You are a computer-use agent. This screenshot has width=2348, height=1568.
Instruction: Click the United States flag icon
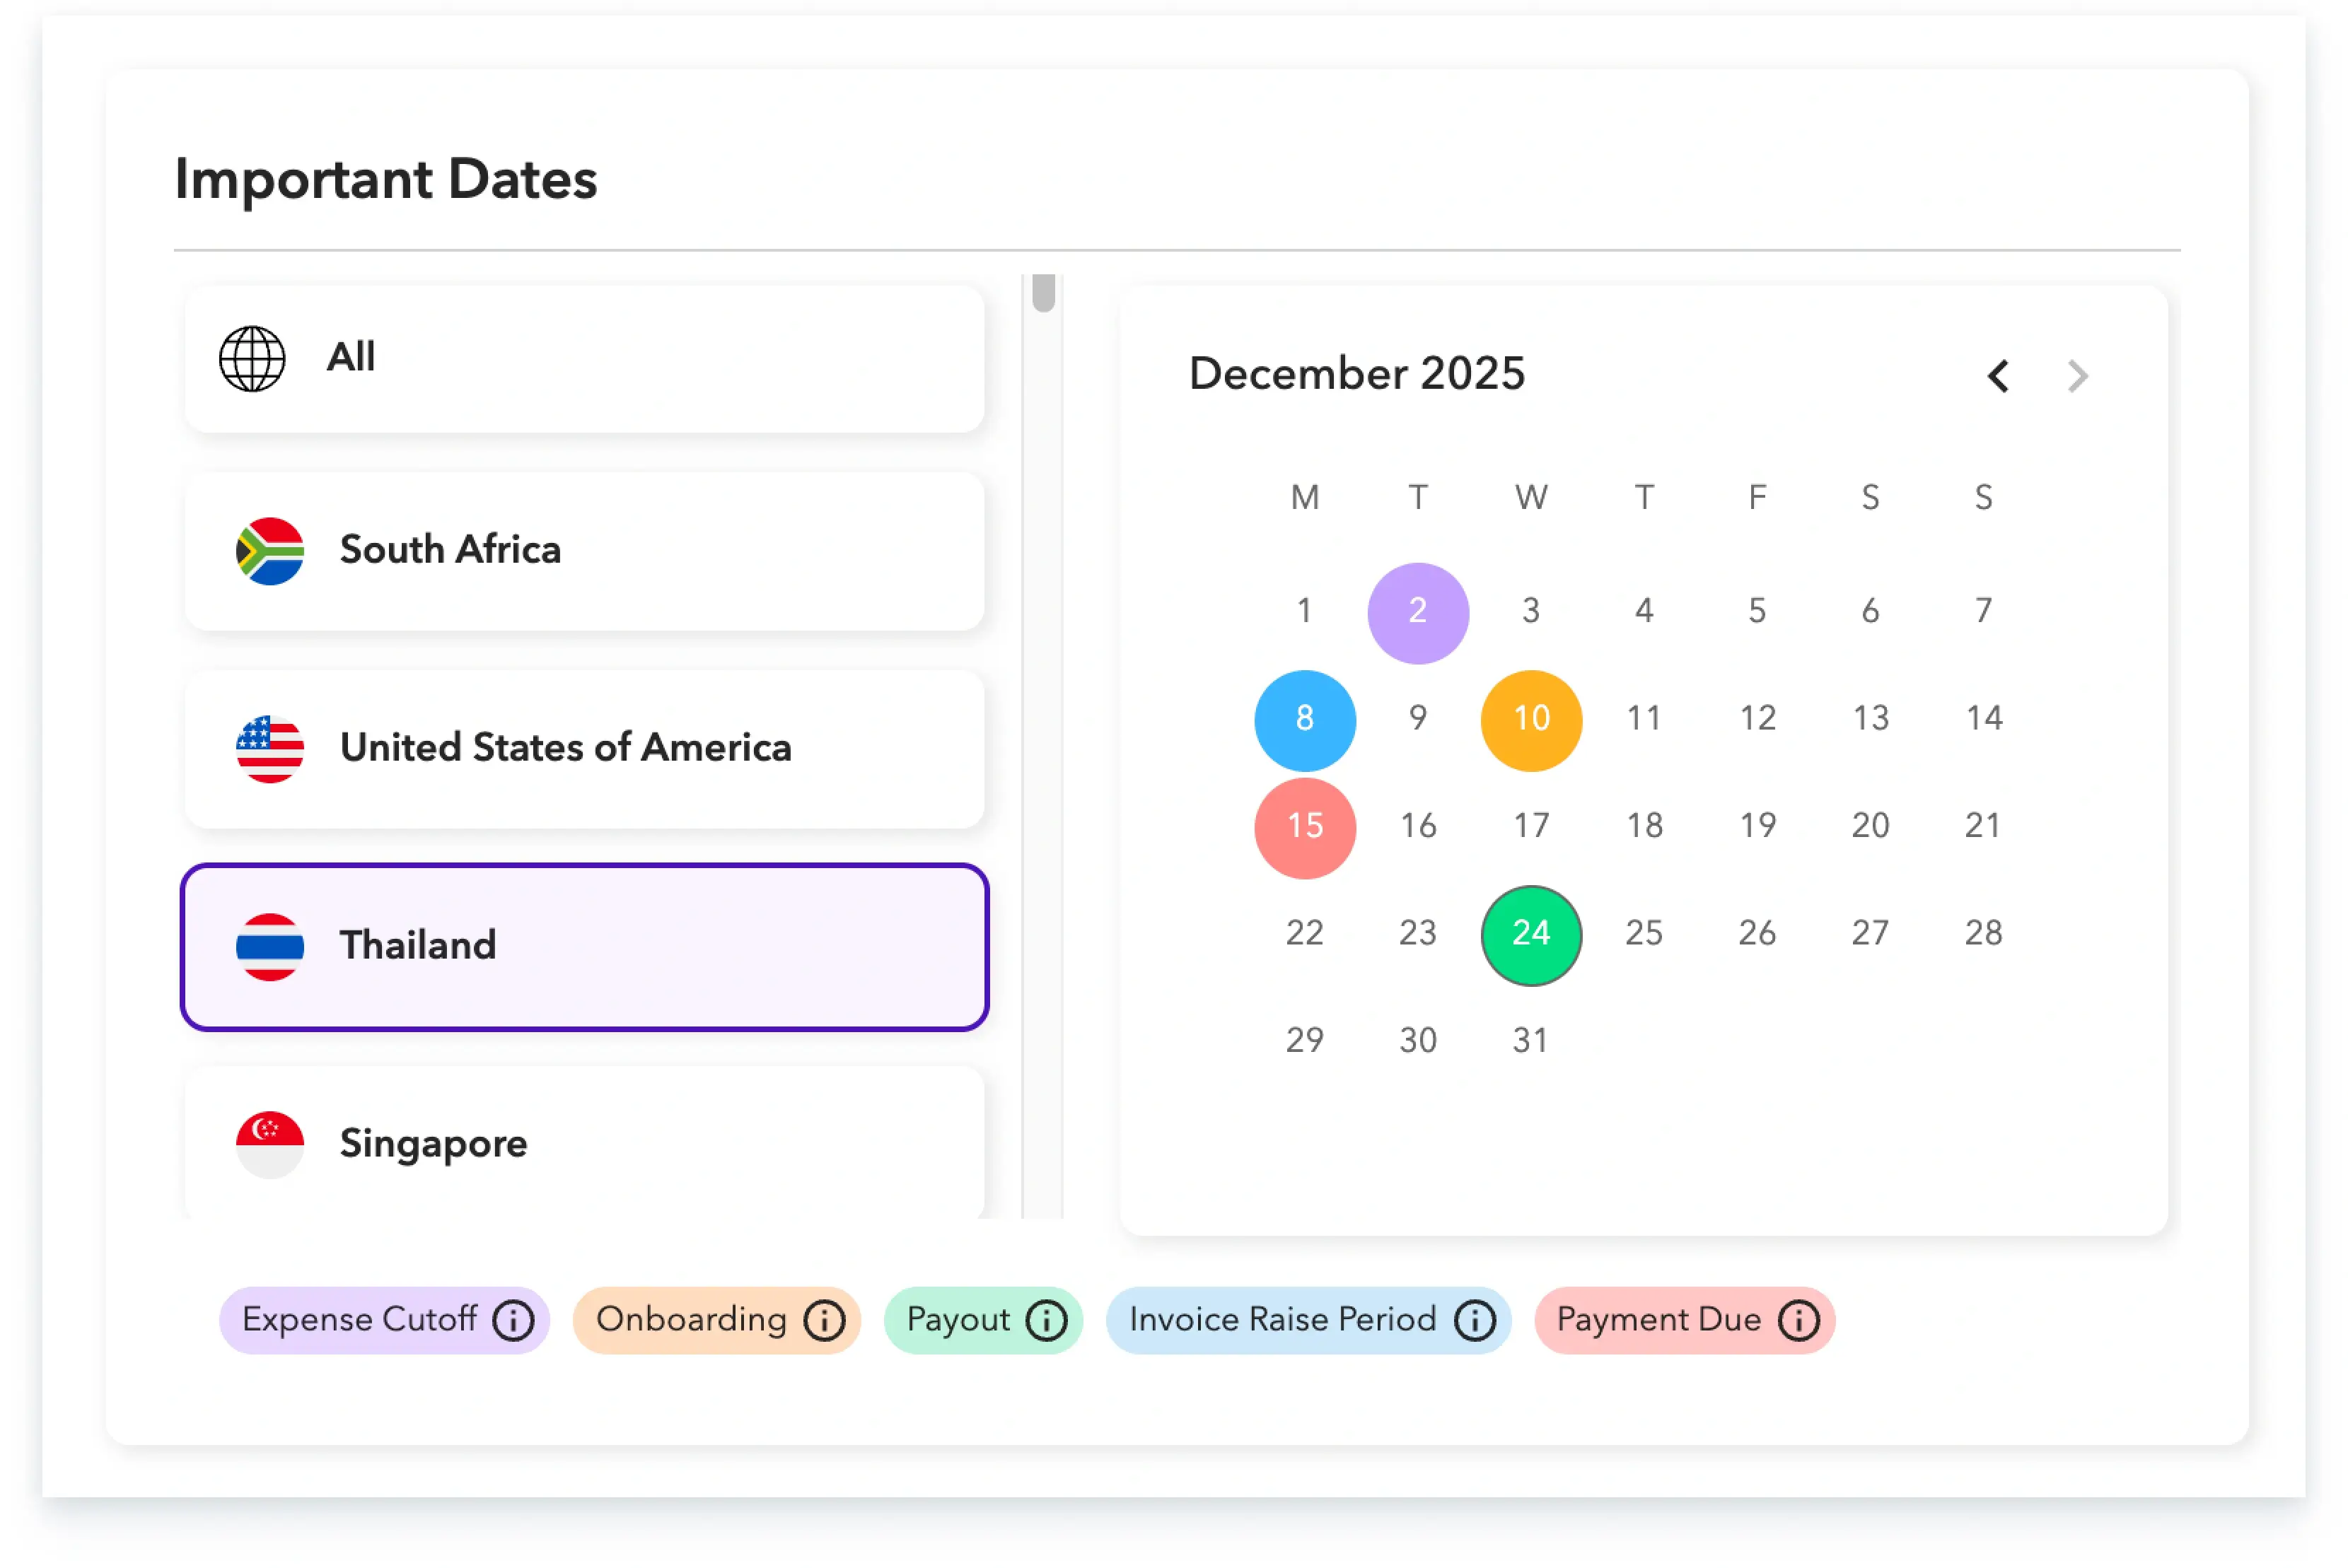coord(270,749)
